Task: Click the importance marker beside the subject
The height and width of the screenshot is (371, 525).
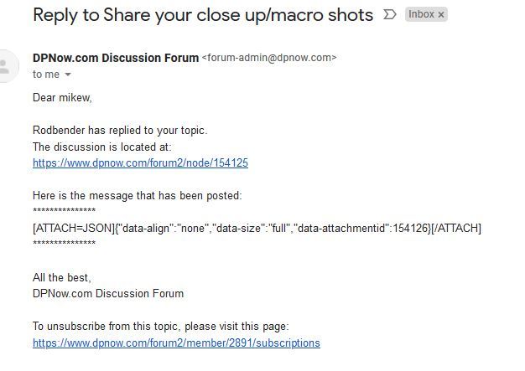Action: [x=389, y=15]
